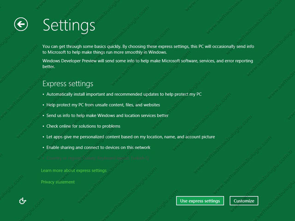Click 'Check online for solutions to problems' item
295x221 pixels.
83,126
